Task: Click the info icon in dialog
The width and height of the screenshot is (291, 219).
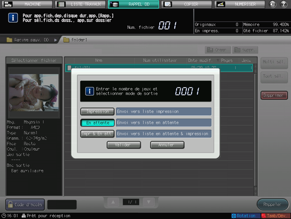Action: pos(89,91)
